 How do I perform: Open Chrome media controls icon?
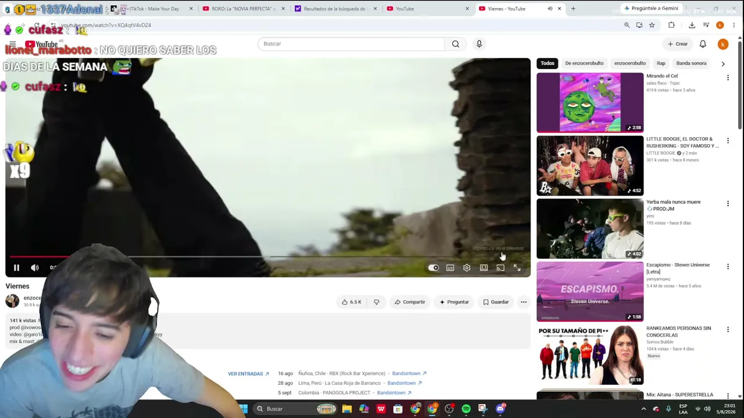pos(706,25)
